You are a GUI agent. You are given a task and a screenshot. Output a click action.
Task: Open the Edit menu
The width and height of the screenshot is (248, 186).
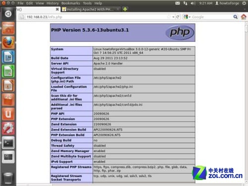click(x=29, y=3)
